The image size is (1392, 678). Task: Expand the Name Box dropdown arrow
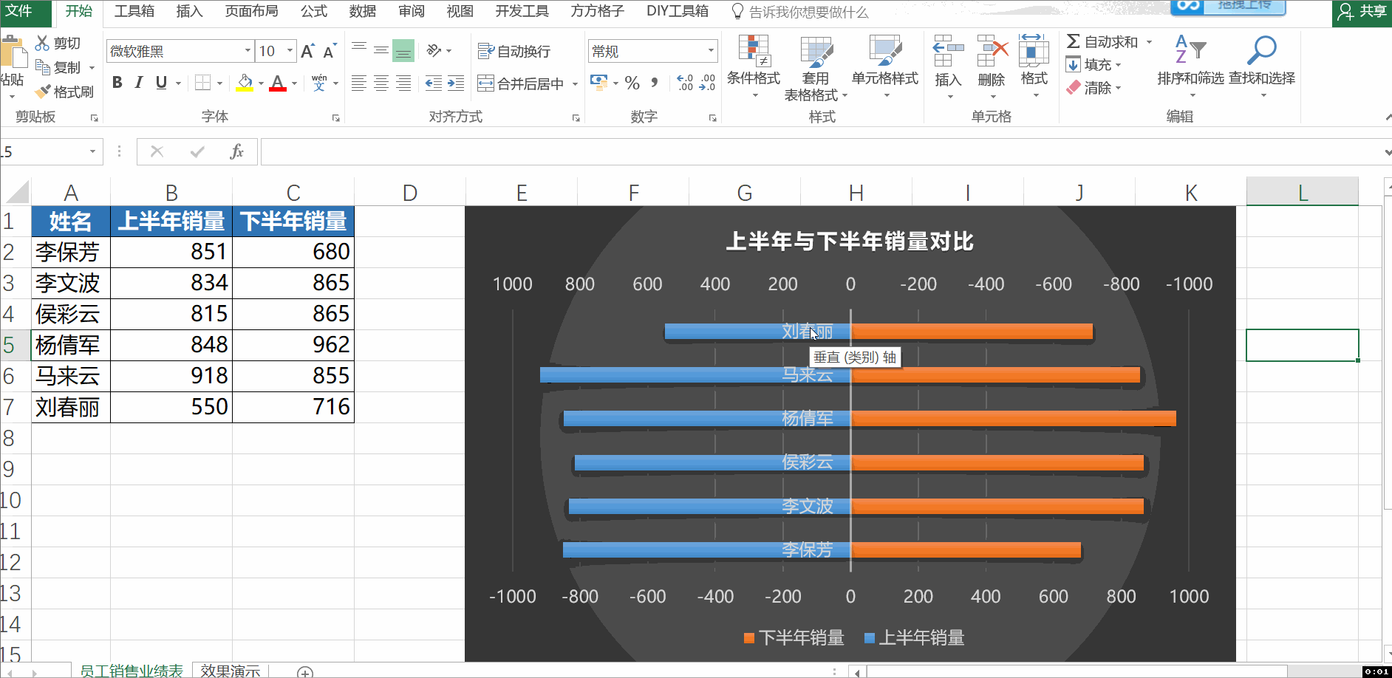point(92,151)
